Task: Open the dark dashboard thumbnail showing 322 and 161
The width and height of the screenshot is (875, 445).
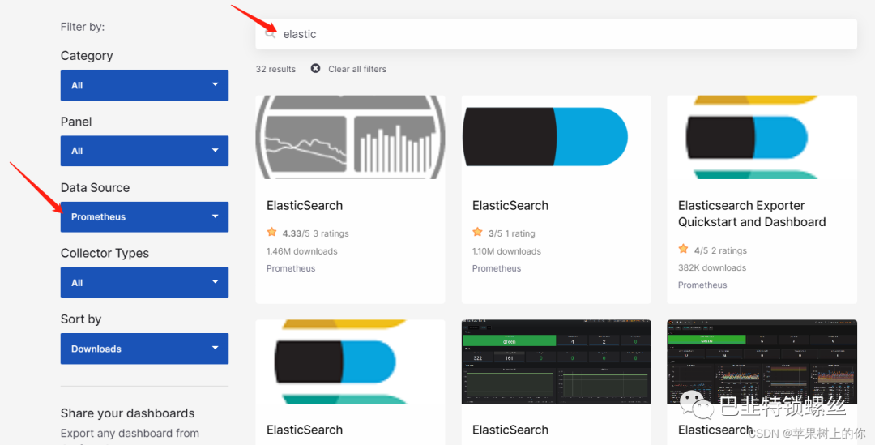Action: tap(556, 362)
